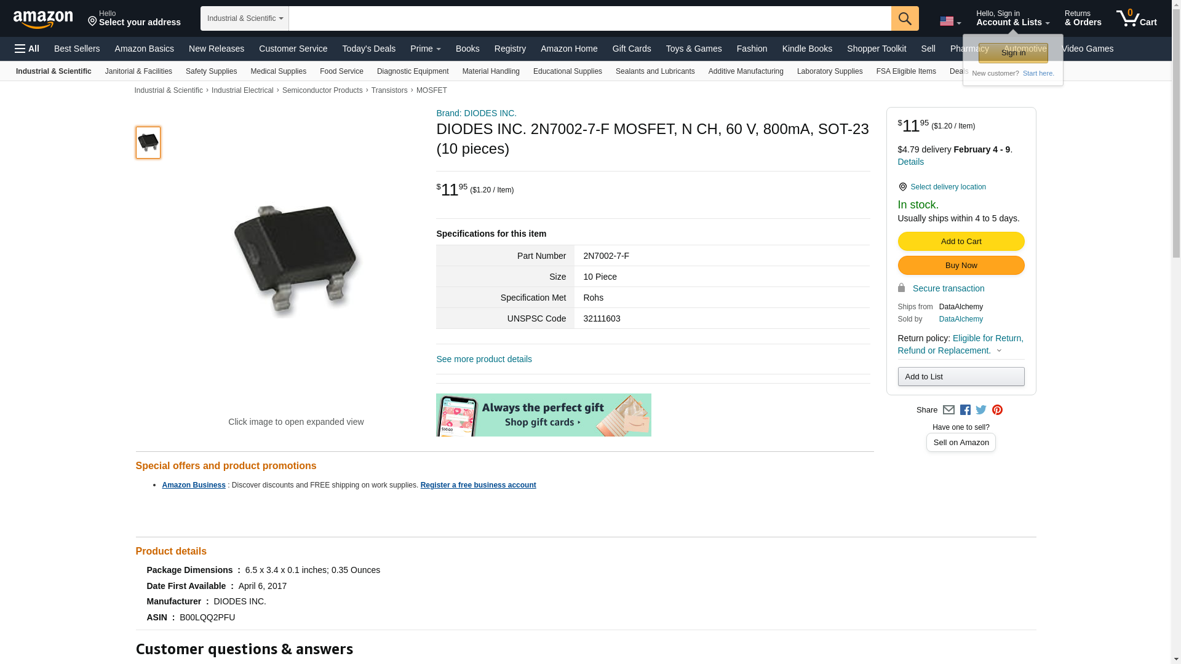Click the search magnifier button
1181x664 pixels.
[x=905, y=18]
